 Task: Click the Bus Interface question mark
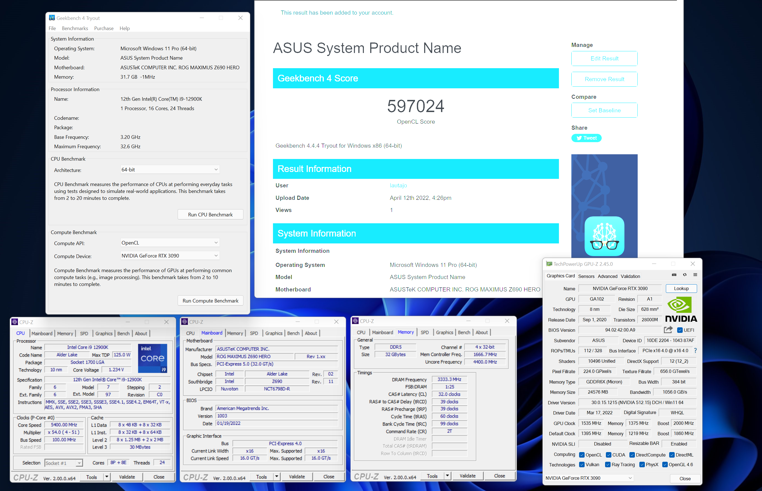pos(695,351)
